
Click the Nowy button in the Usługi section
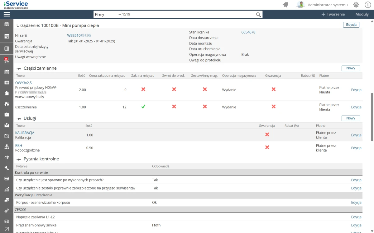click(x=351, y=118)
